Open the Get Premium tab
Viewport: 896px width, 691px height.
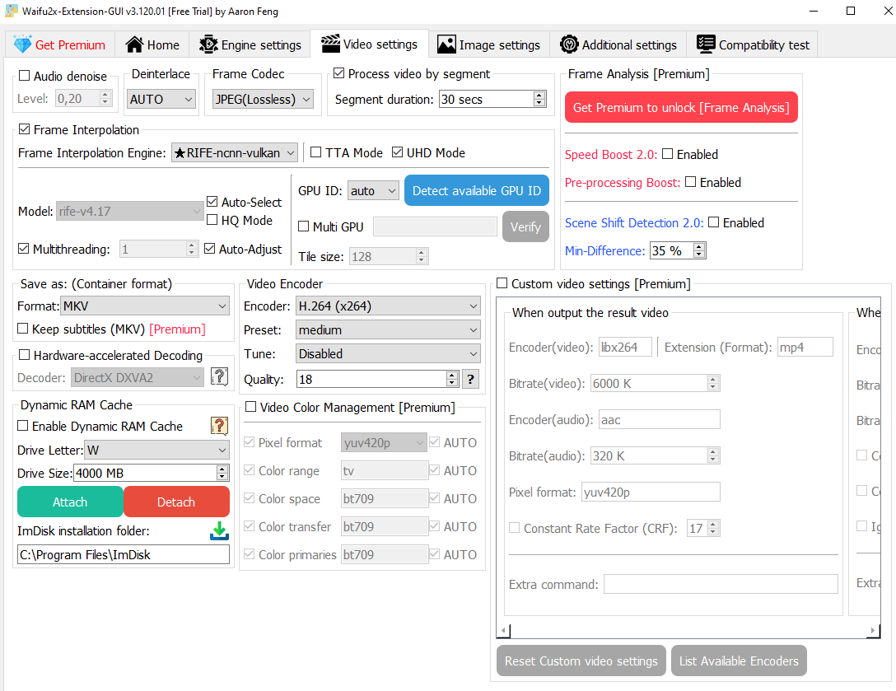[x=59, y=44]
